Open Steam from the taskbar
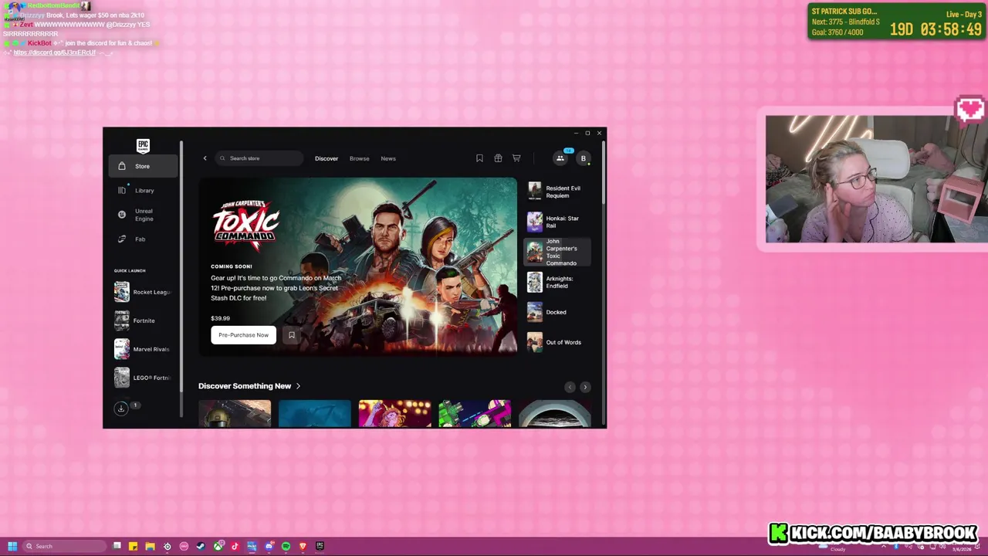Image resolution: width=988 pixels, height=556 pixels. click(x=201, y=546)
